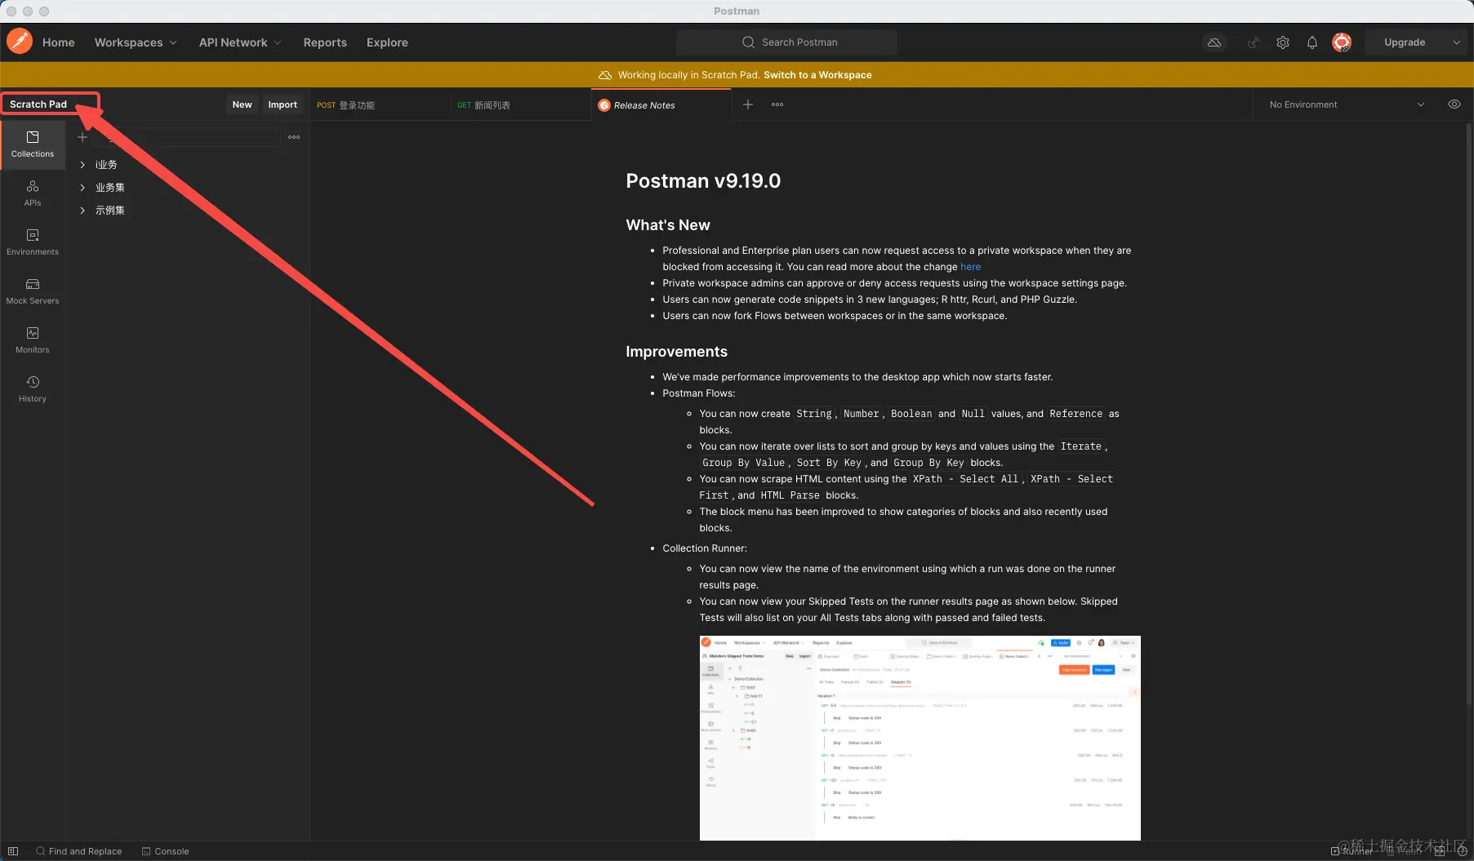This screenshot has height=861, width=1474.
Task: Open the No Environment selector
Action: click(x=1347, y=104)
